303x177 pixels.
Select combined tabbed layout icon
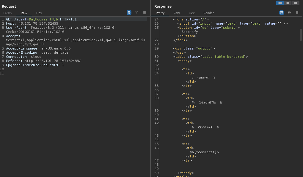296,3
